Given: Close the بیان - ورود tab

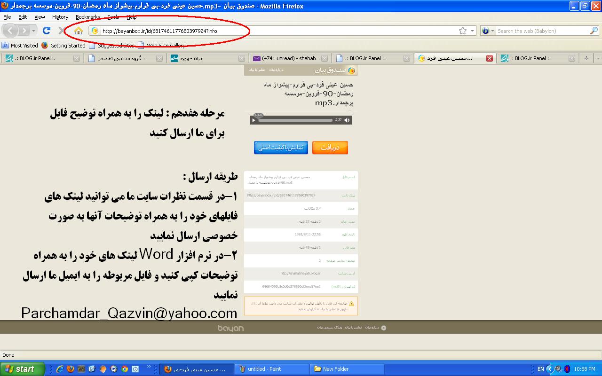Looking at the screenshot, I should tap(241, 58).
